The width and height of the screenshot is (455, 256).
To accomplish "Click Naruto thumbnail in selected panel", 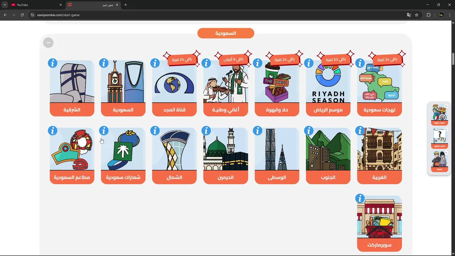I will click(x=440, y=160).
